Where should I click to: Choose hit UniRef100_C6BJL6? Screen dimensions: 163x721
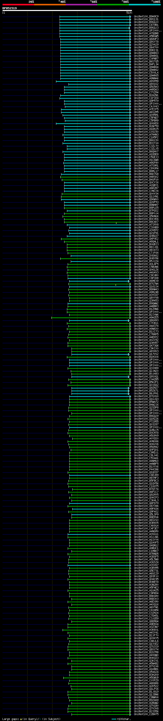(x=146, y=641)
